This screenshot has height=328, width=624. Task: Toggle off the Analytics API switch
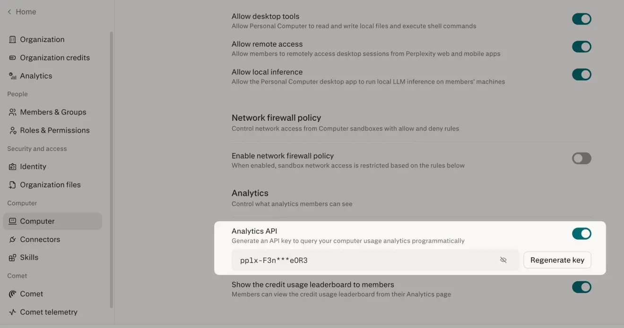(581, 234)
